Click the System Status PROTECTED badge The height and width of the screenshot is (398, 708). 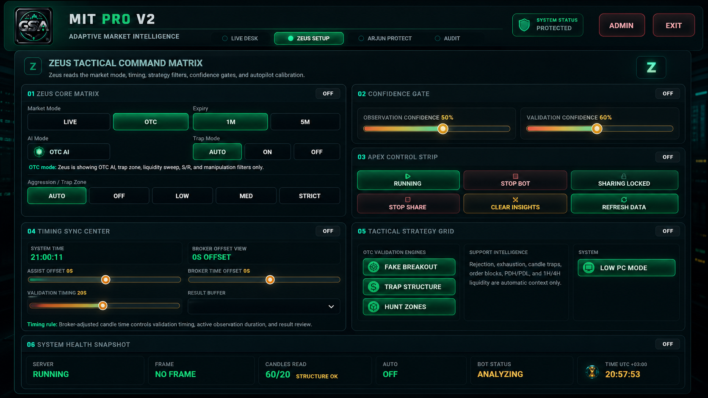pyautogui.click(x=548, y=25)
